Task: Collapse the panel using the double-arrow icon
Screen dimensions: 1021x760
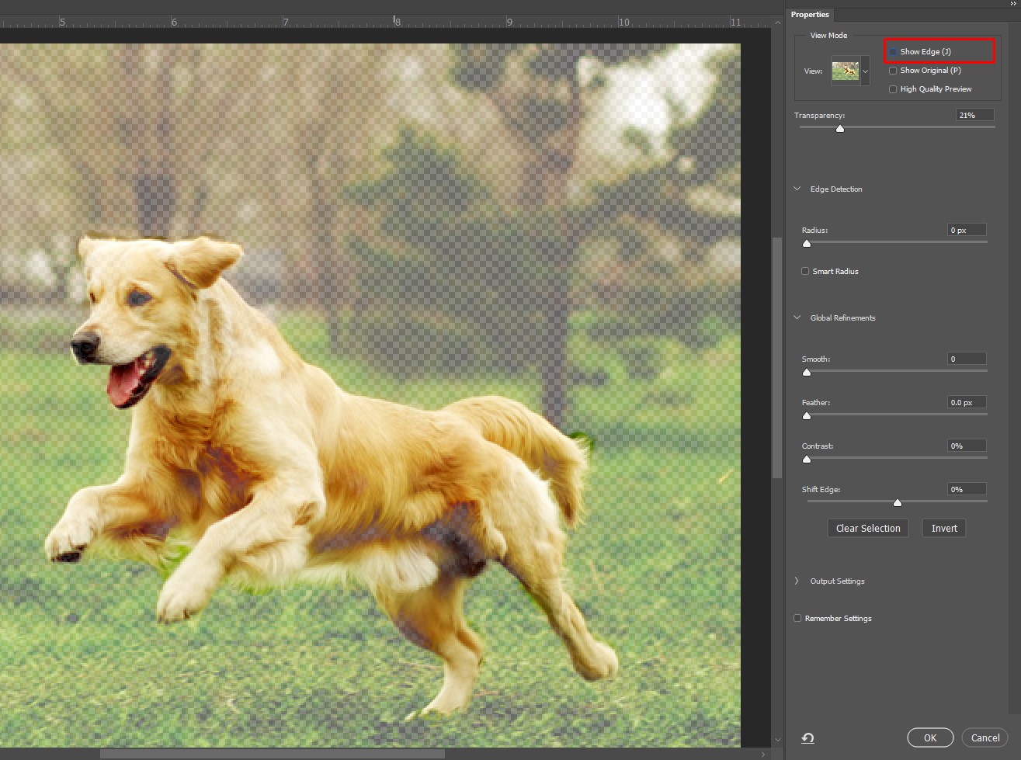Action: click(1012, 4)
